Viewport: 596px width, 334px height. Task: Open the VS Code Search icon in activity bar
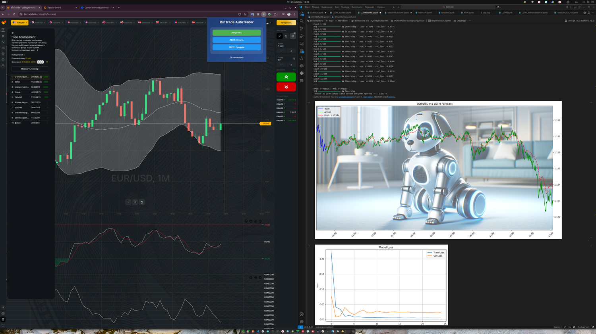pos(302,21)
